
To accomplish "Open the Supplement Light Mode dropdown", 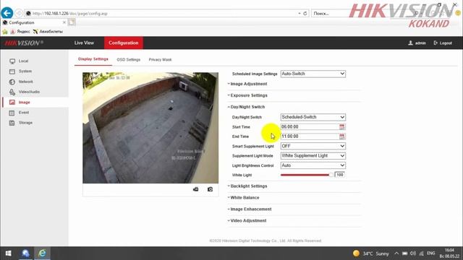I will [x=313, y=156].
